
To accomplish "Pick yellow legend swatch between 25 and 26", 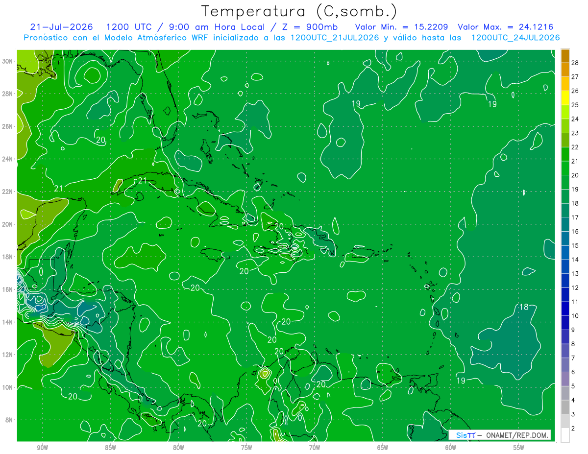I will 565,98.
